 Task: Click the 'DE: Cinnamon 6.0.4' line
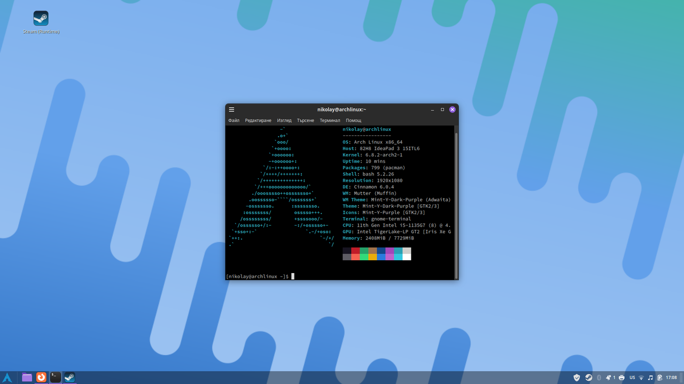368,187
